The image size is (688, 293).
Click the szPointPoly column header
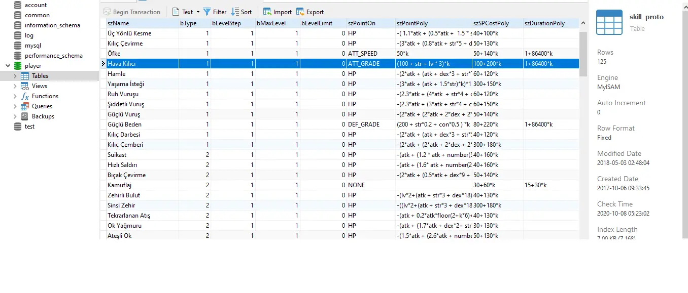click(x=412, y=23)
